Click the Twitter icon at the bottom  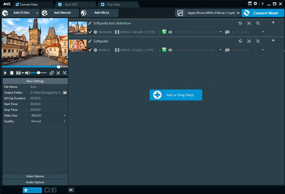tap(47, 190)
